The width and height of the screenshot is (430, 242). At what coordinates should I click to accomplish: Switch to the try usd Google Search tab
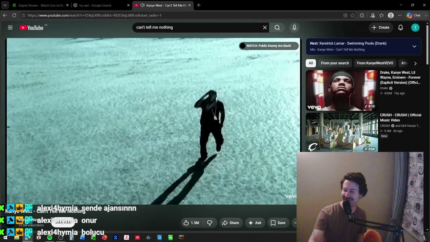(x=101, y=5)
